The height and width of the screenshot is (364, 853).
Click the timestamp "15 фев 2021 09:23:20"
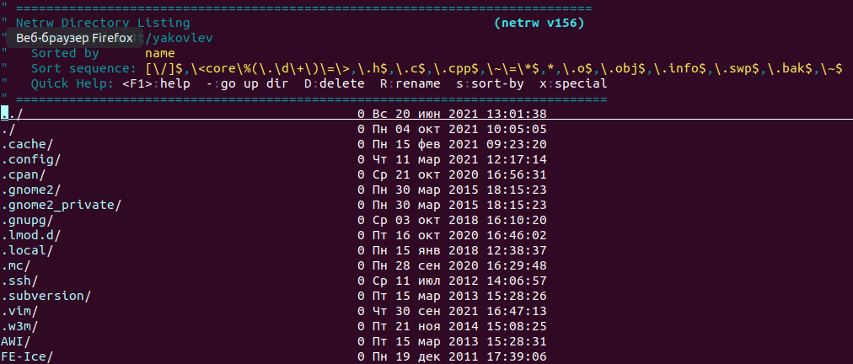point(470,144)
